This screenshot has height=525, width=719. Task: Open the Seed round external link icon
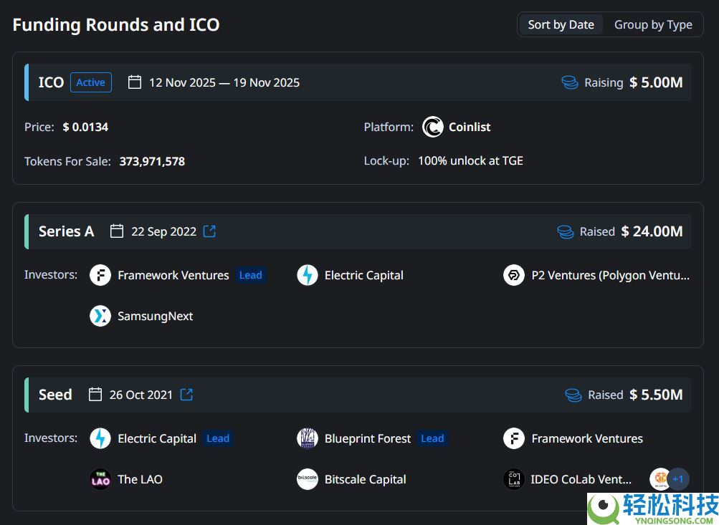186,395
